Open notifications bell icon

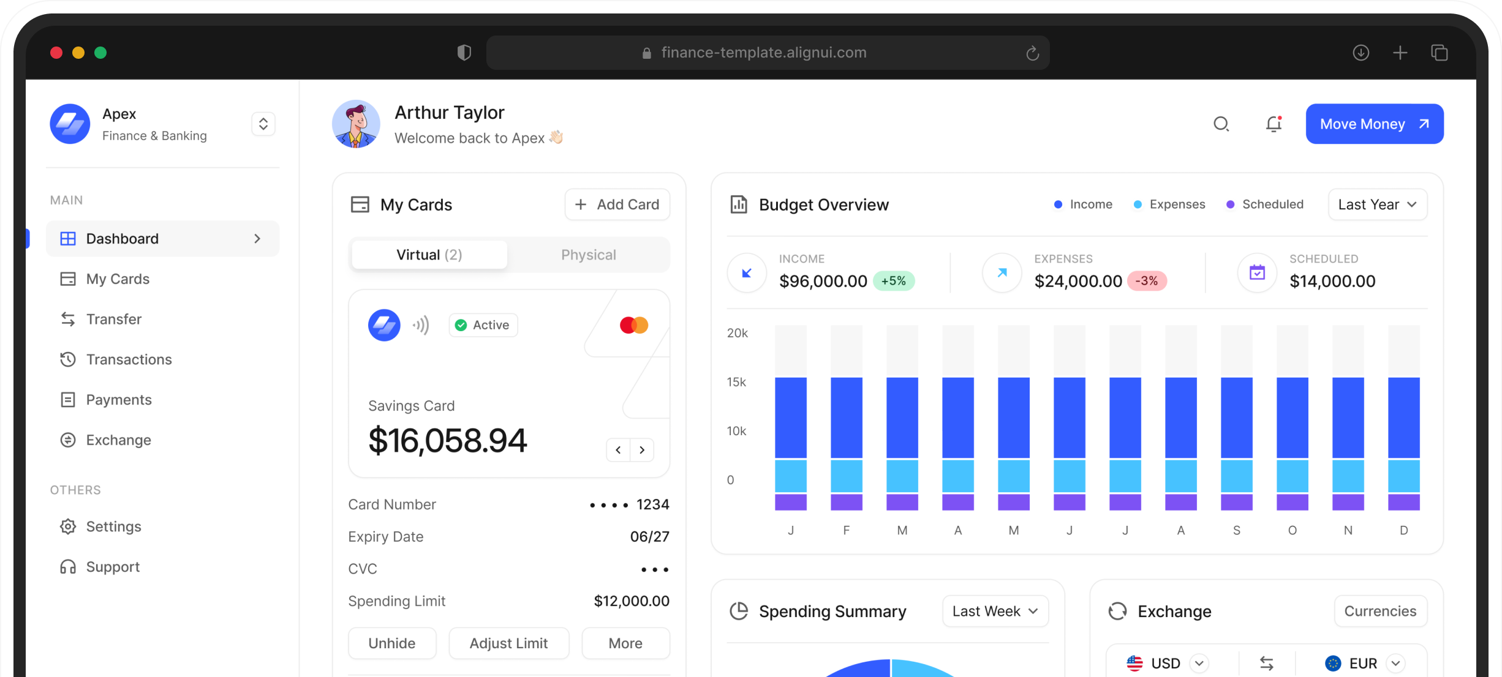pos(1274,124)
